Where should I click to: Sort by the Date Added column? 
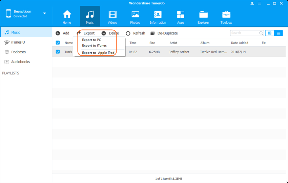240,43
